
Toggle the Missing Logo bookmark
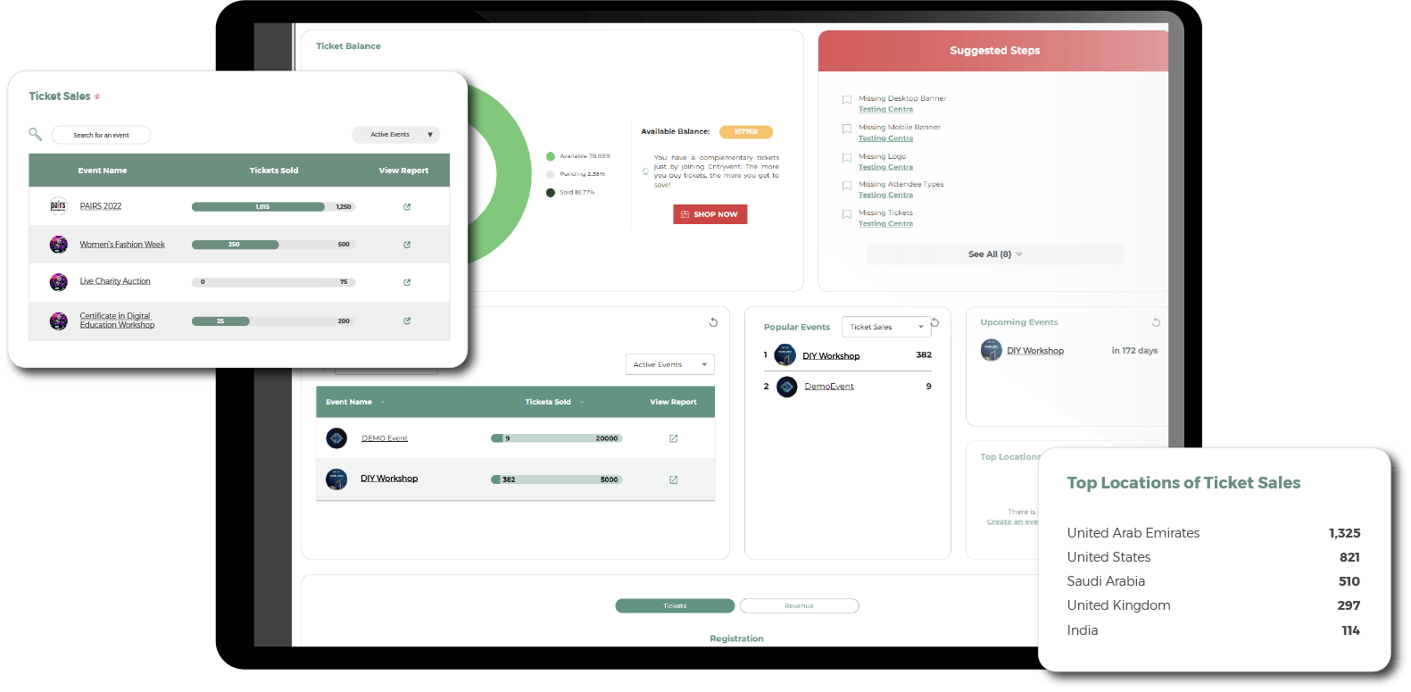point(847,158)
